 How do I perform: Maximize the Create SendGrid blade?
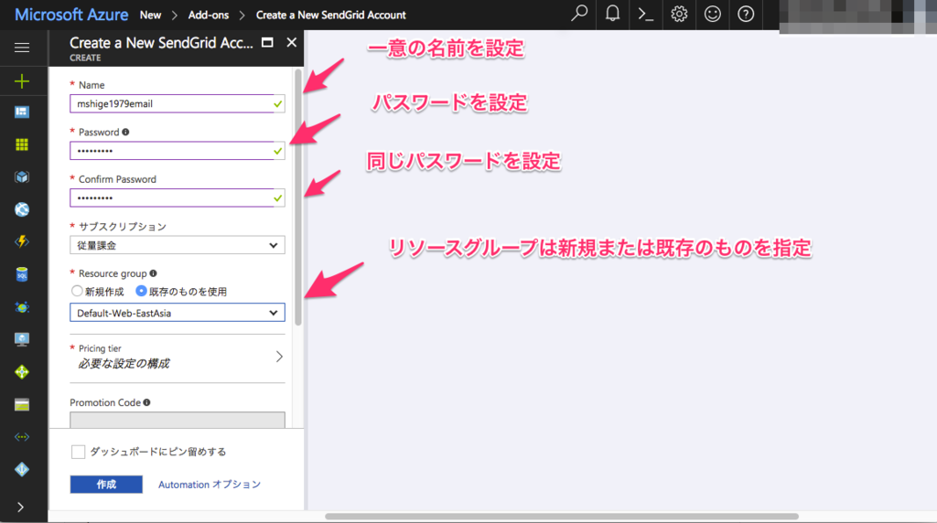[268, 42]
